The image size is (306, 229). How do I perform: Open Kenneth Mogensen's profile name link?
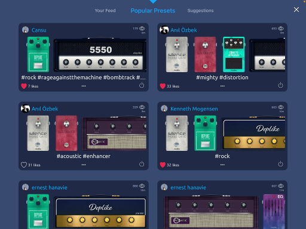[x=194, y=109]
